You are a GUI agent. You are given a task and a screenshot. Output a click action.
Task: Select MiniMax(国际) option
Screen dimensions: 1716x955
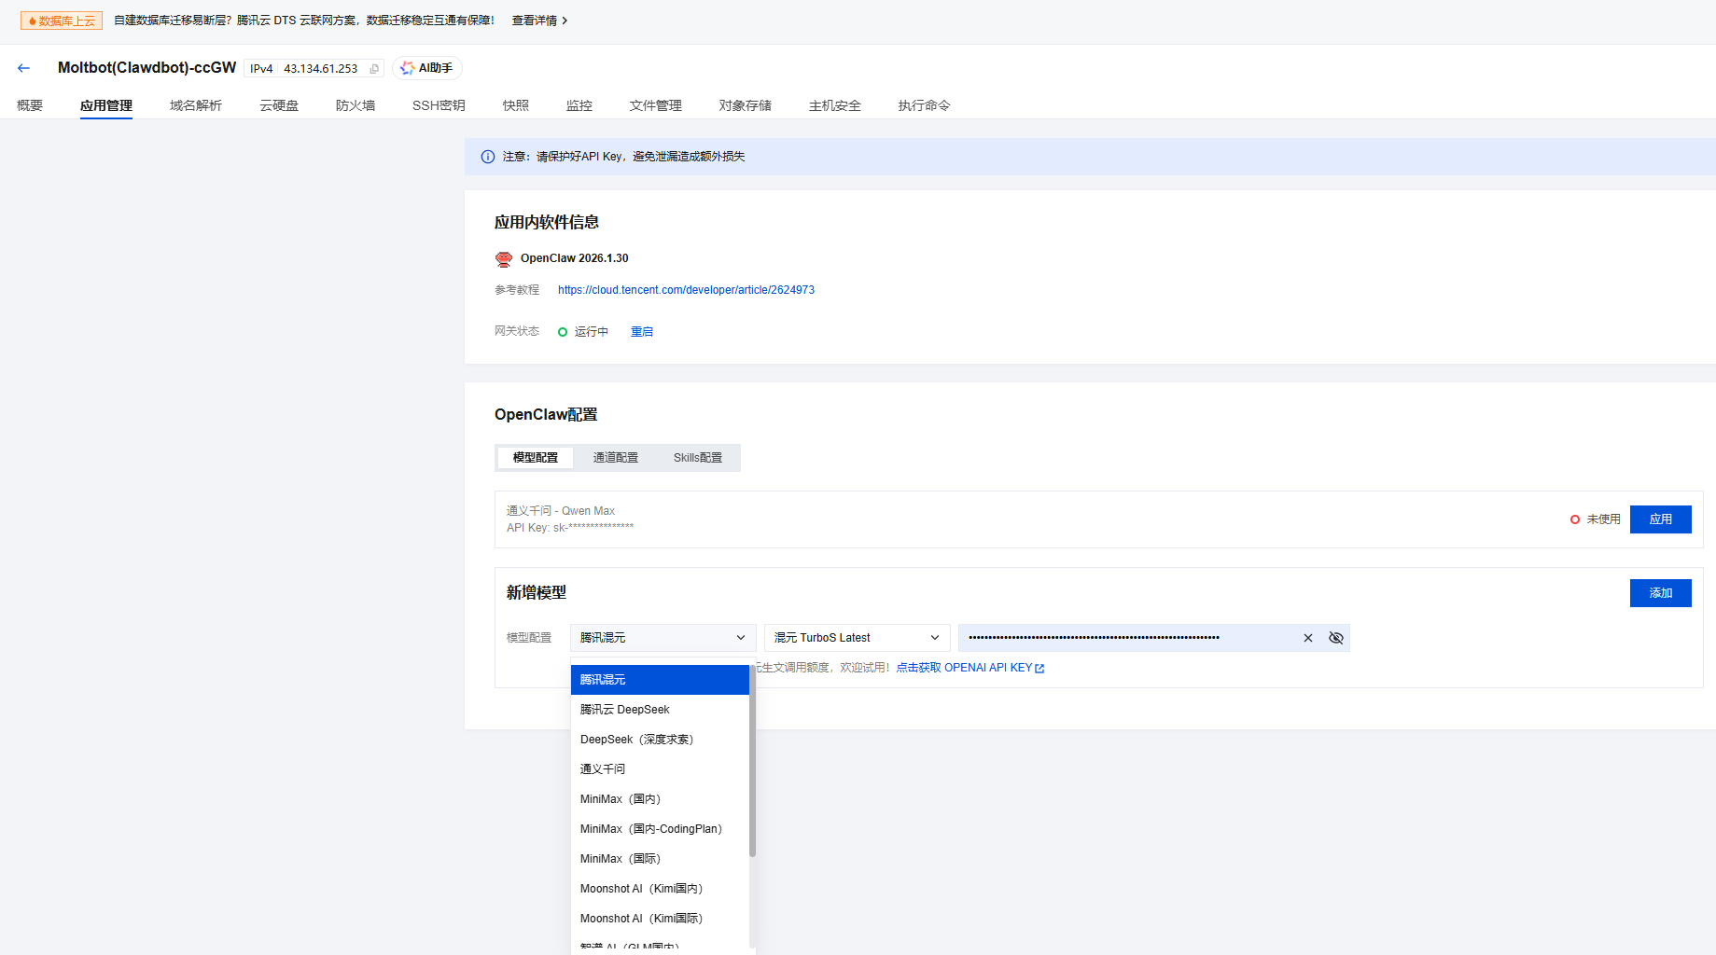point(660,859)
